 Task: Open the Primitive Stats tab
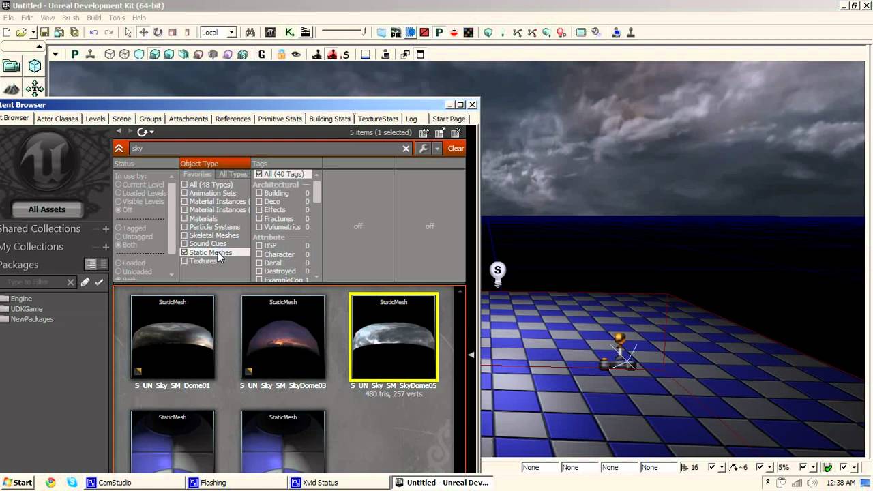click(280, 119)
